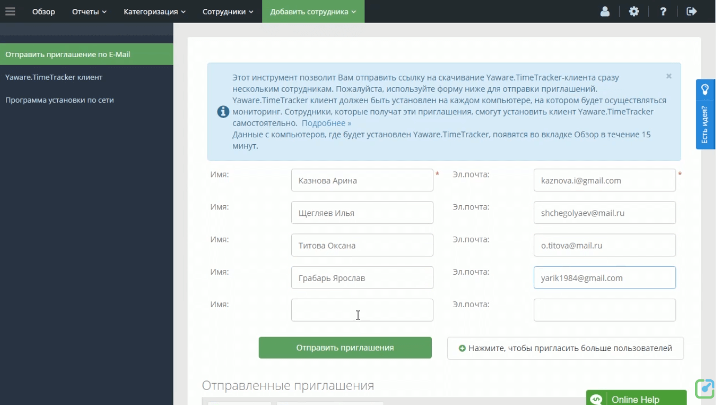Open the Добавить сотрудника dropdown
Image resolution: width=716 pixels, height=405 pixels.
(x=313, y=11)
